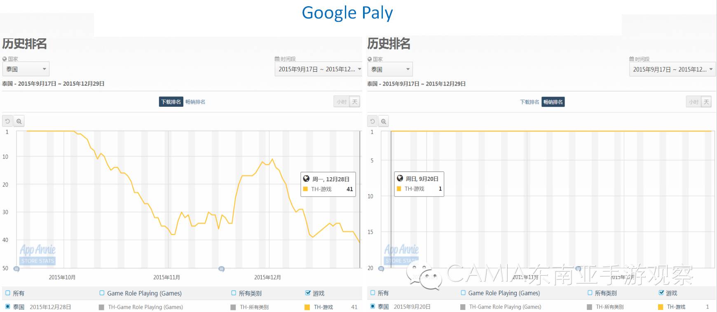Click magnifier zoom icon in right chart
717x312 pixels.
(384, 121)
